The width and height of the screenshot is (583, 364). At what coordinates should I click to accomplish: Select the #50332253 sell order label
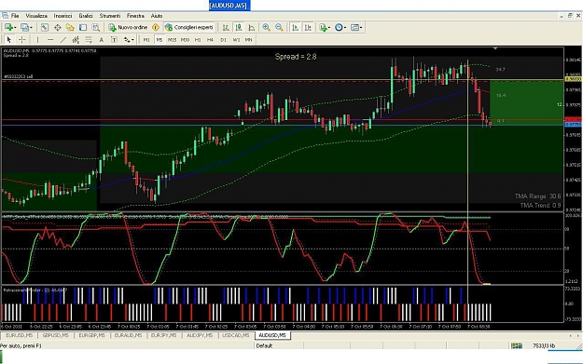pos(19,77)
